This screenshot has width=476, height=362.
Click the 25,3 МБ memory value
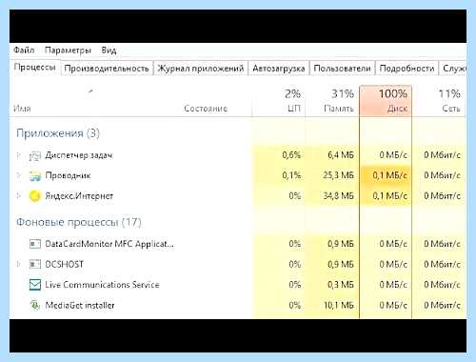pos(338,175)
